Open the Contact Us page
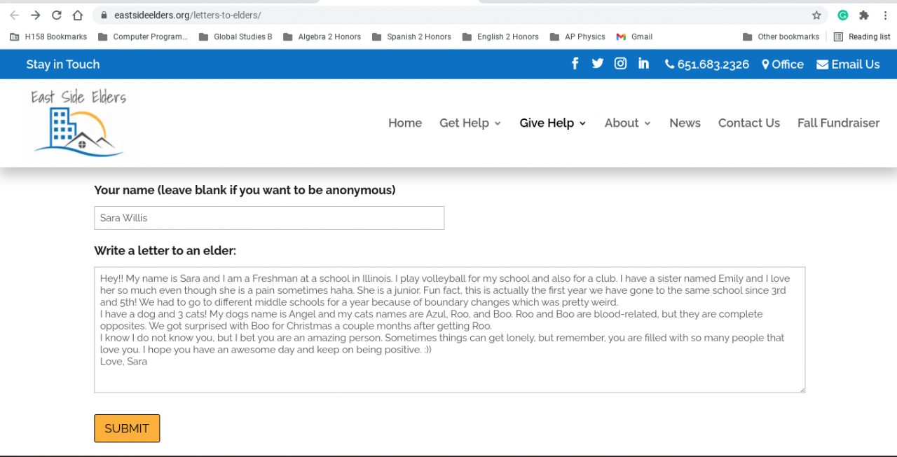This screenshot has height=457, width=897. (x=749, y=123)
